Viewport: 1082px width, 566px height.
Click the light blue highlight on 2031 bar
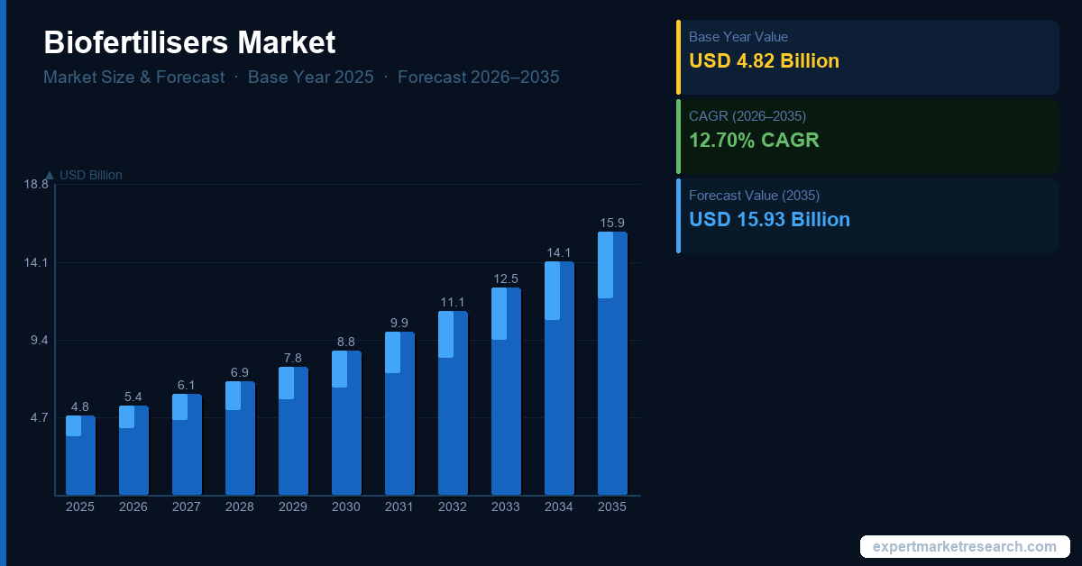click(x=392, y=352)
